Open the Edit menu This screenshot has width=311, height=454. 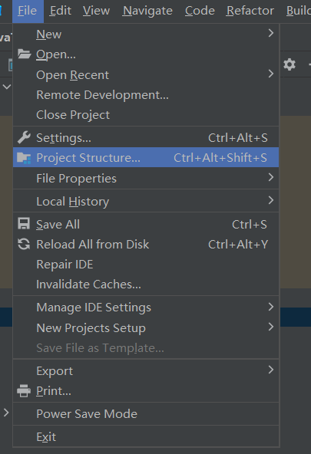(x=61, y=11)
